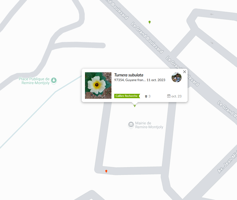Open the Turnera subulata flower thumbnail
This screenshot has width=237, height=200.
tap(98, 86)
